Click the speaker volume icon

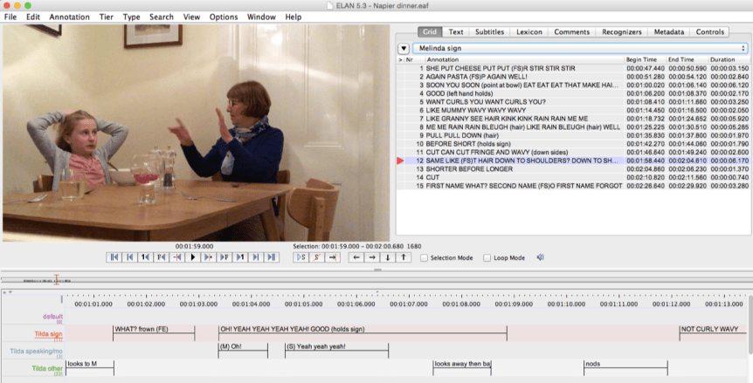click(x=541, y=257)
